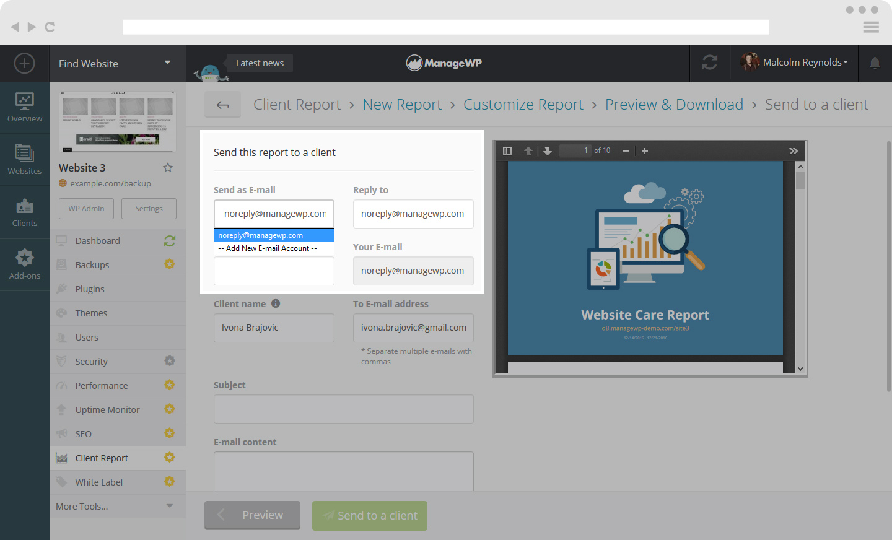Open Malcolm Reynolds user menu

pyautogui.click(x=794, y=63)
